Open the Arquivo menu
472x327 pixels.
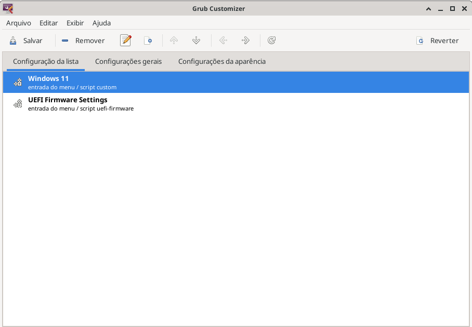18,23
